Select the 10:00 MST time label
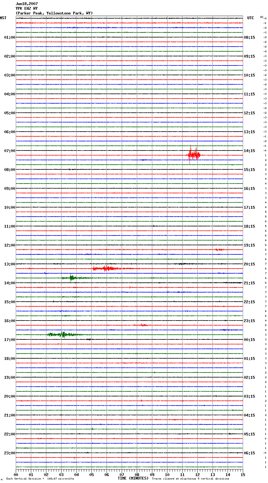 [10, 207]
